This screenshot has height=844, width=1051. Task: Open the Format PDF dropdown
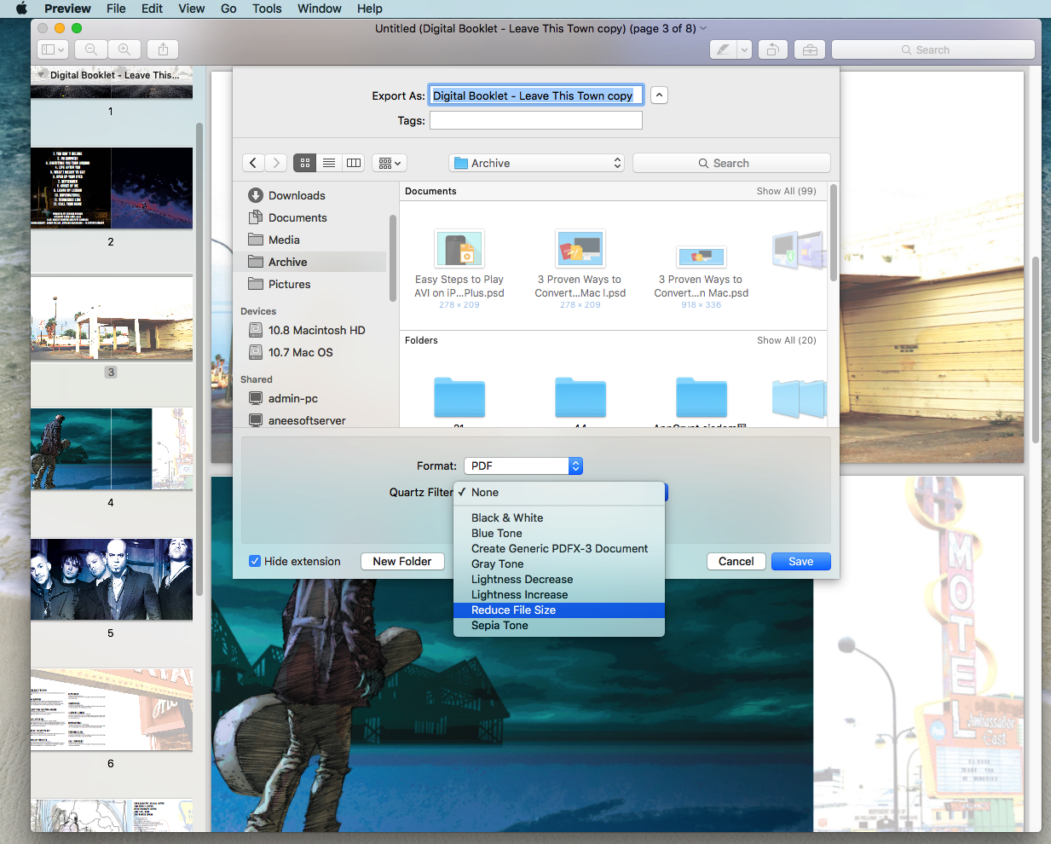point(523,465)
